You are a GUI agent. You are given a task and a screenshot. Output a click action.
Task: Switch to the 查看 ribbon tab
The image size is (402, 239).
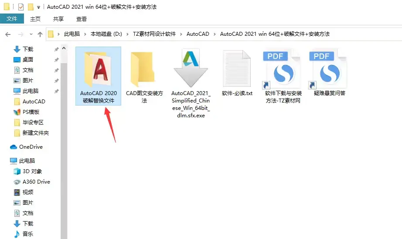pos(82,19)
